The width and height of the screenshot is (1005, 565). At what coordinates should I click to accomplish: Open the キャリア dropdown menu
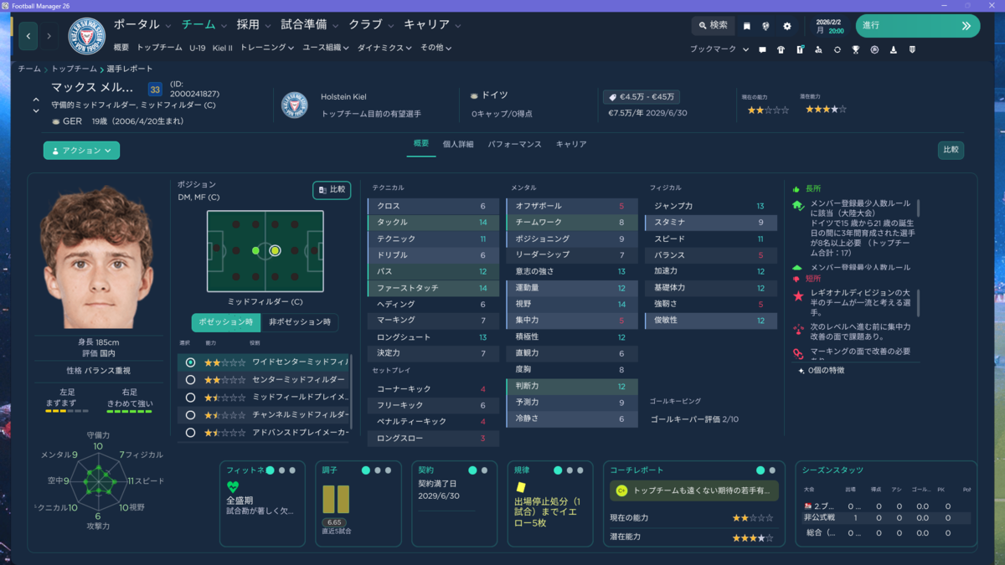pos(432,25)
